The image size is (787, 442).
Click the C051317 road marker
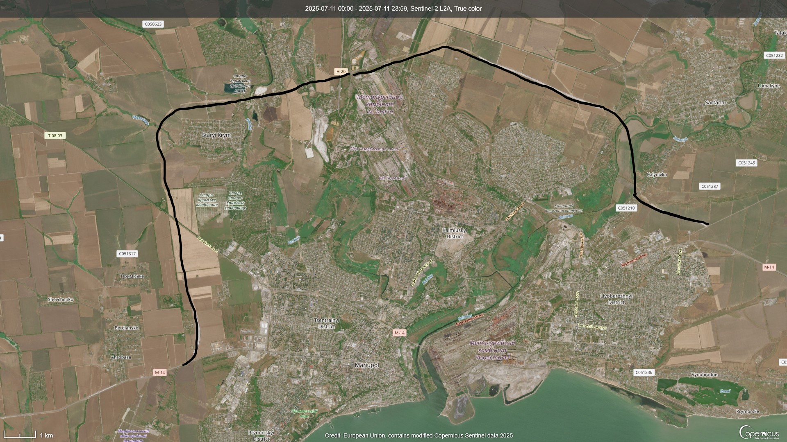(x=127, y=254)
